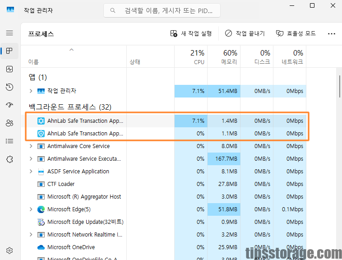
Task: Click the search magnifier icon
Action: point(112,10)
